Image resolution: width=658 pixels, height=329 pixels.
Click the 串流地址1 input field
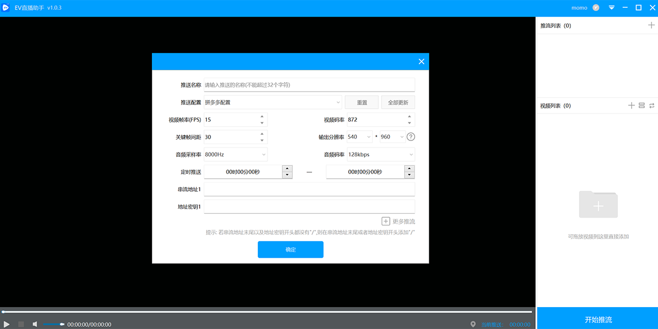click(309, 189)
